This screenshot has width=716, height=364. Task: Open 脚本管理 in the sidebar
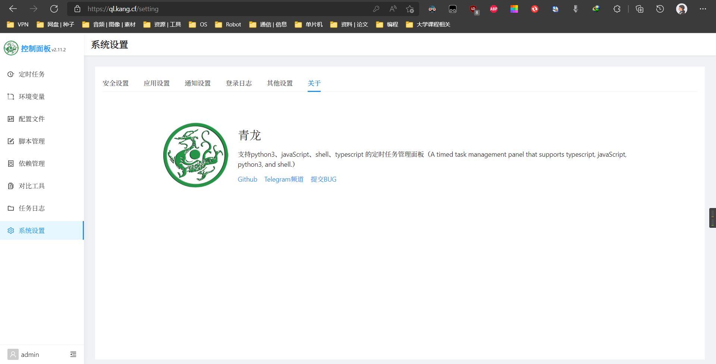[x=42, y=141]
